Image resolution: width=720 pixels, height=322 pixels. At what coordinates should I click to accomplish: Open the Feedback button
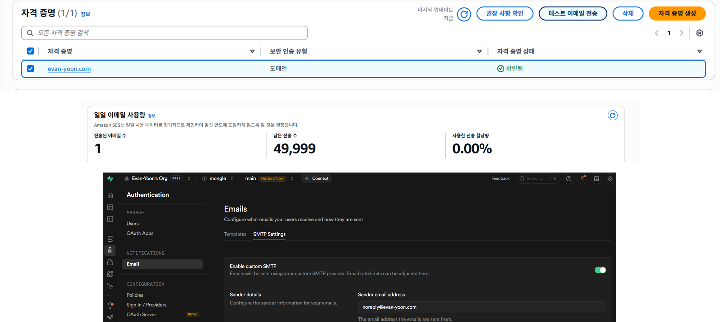coord(500,179)
